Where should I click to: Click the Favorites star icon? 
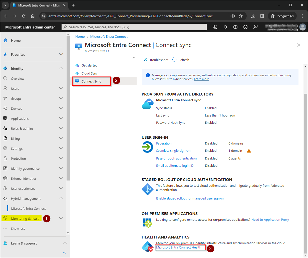[5, 54]
